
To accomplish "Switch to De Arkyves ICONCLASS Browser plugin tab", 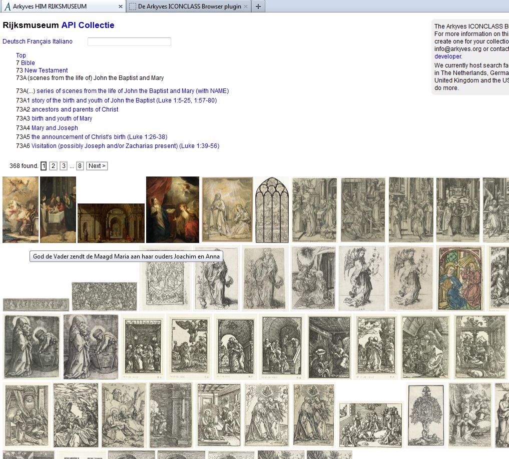I will pos(189,6).
